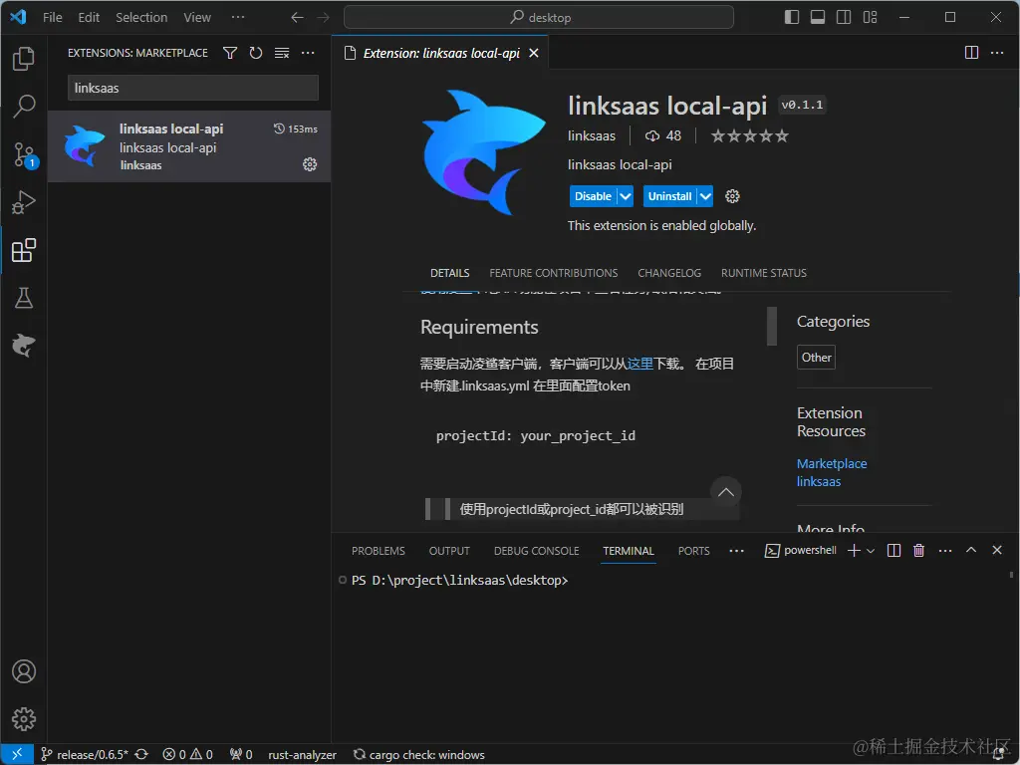Open the hidden menu bar items ellipsis
Viewport: 1020px width, 765px height.
(x=238, y=18)
